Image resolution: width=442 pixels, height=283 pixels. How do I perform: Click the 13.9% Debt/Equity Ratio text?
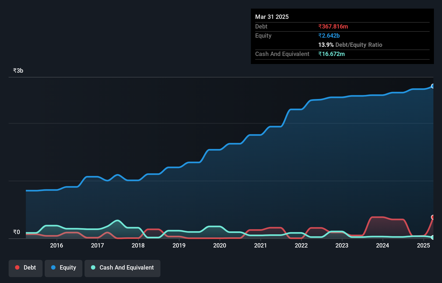(x=350, y=45)
